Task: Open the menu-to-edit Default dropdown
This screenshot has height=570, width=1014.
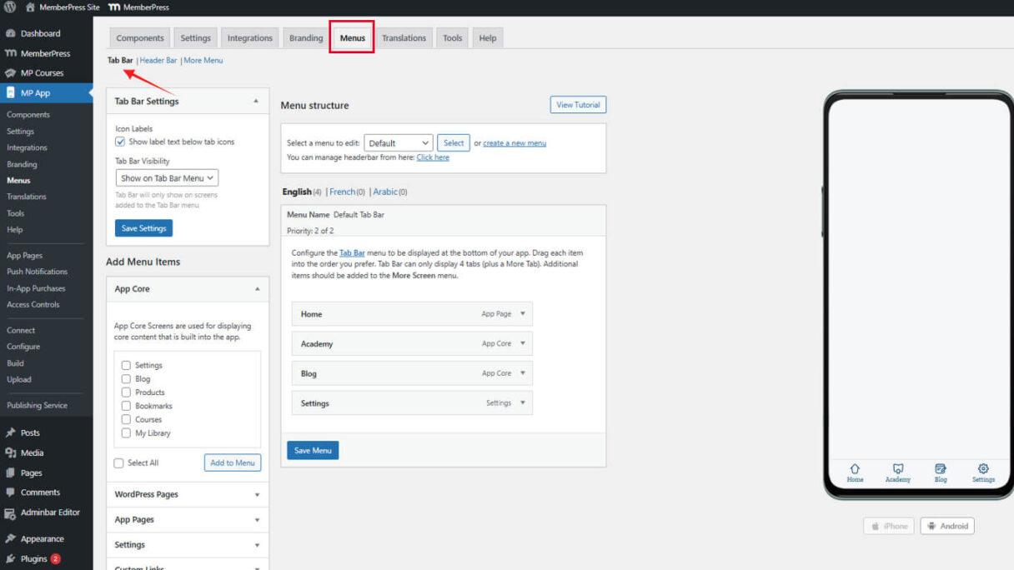Action: (x=398, y=142)
